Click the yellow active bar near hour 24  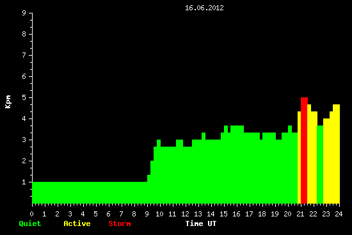pyautogui.click(x=336, y=154)
